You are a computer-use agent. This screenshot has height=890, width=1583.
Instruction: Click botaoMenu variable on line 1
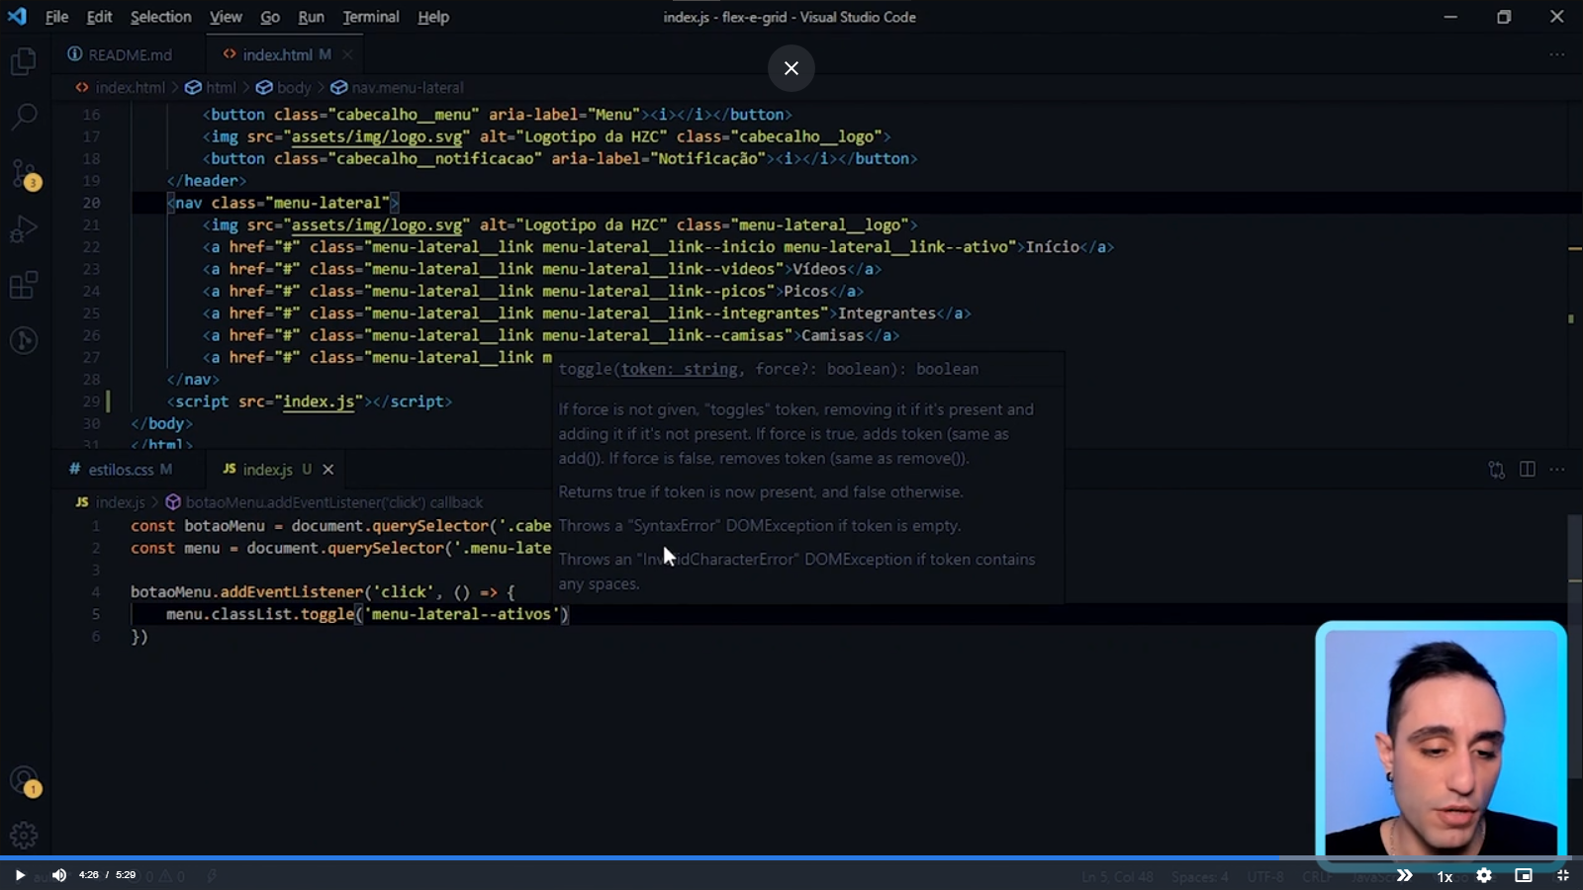[x=225, y=526]
